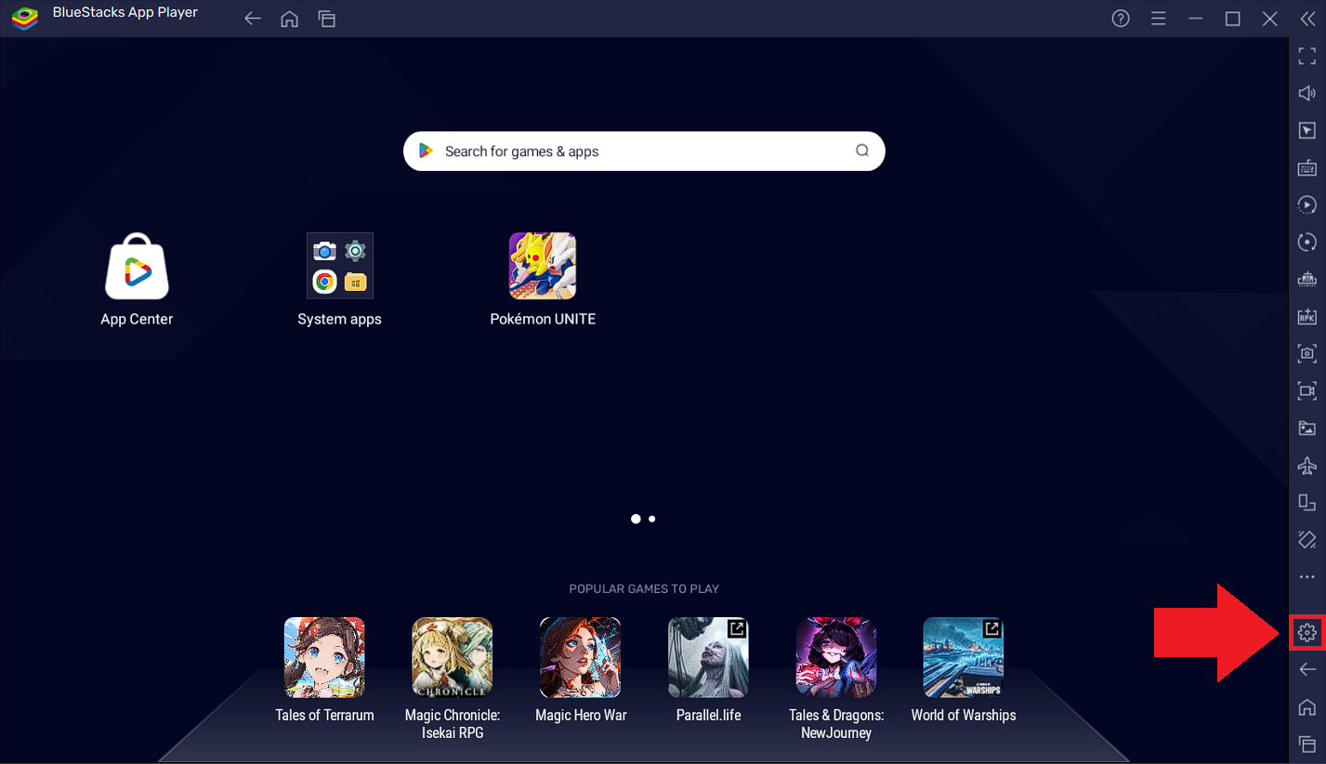Viewport: 1326px width, 764px height.
Task: Switch to second home page dot
Action: pos(652,519)
